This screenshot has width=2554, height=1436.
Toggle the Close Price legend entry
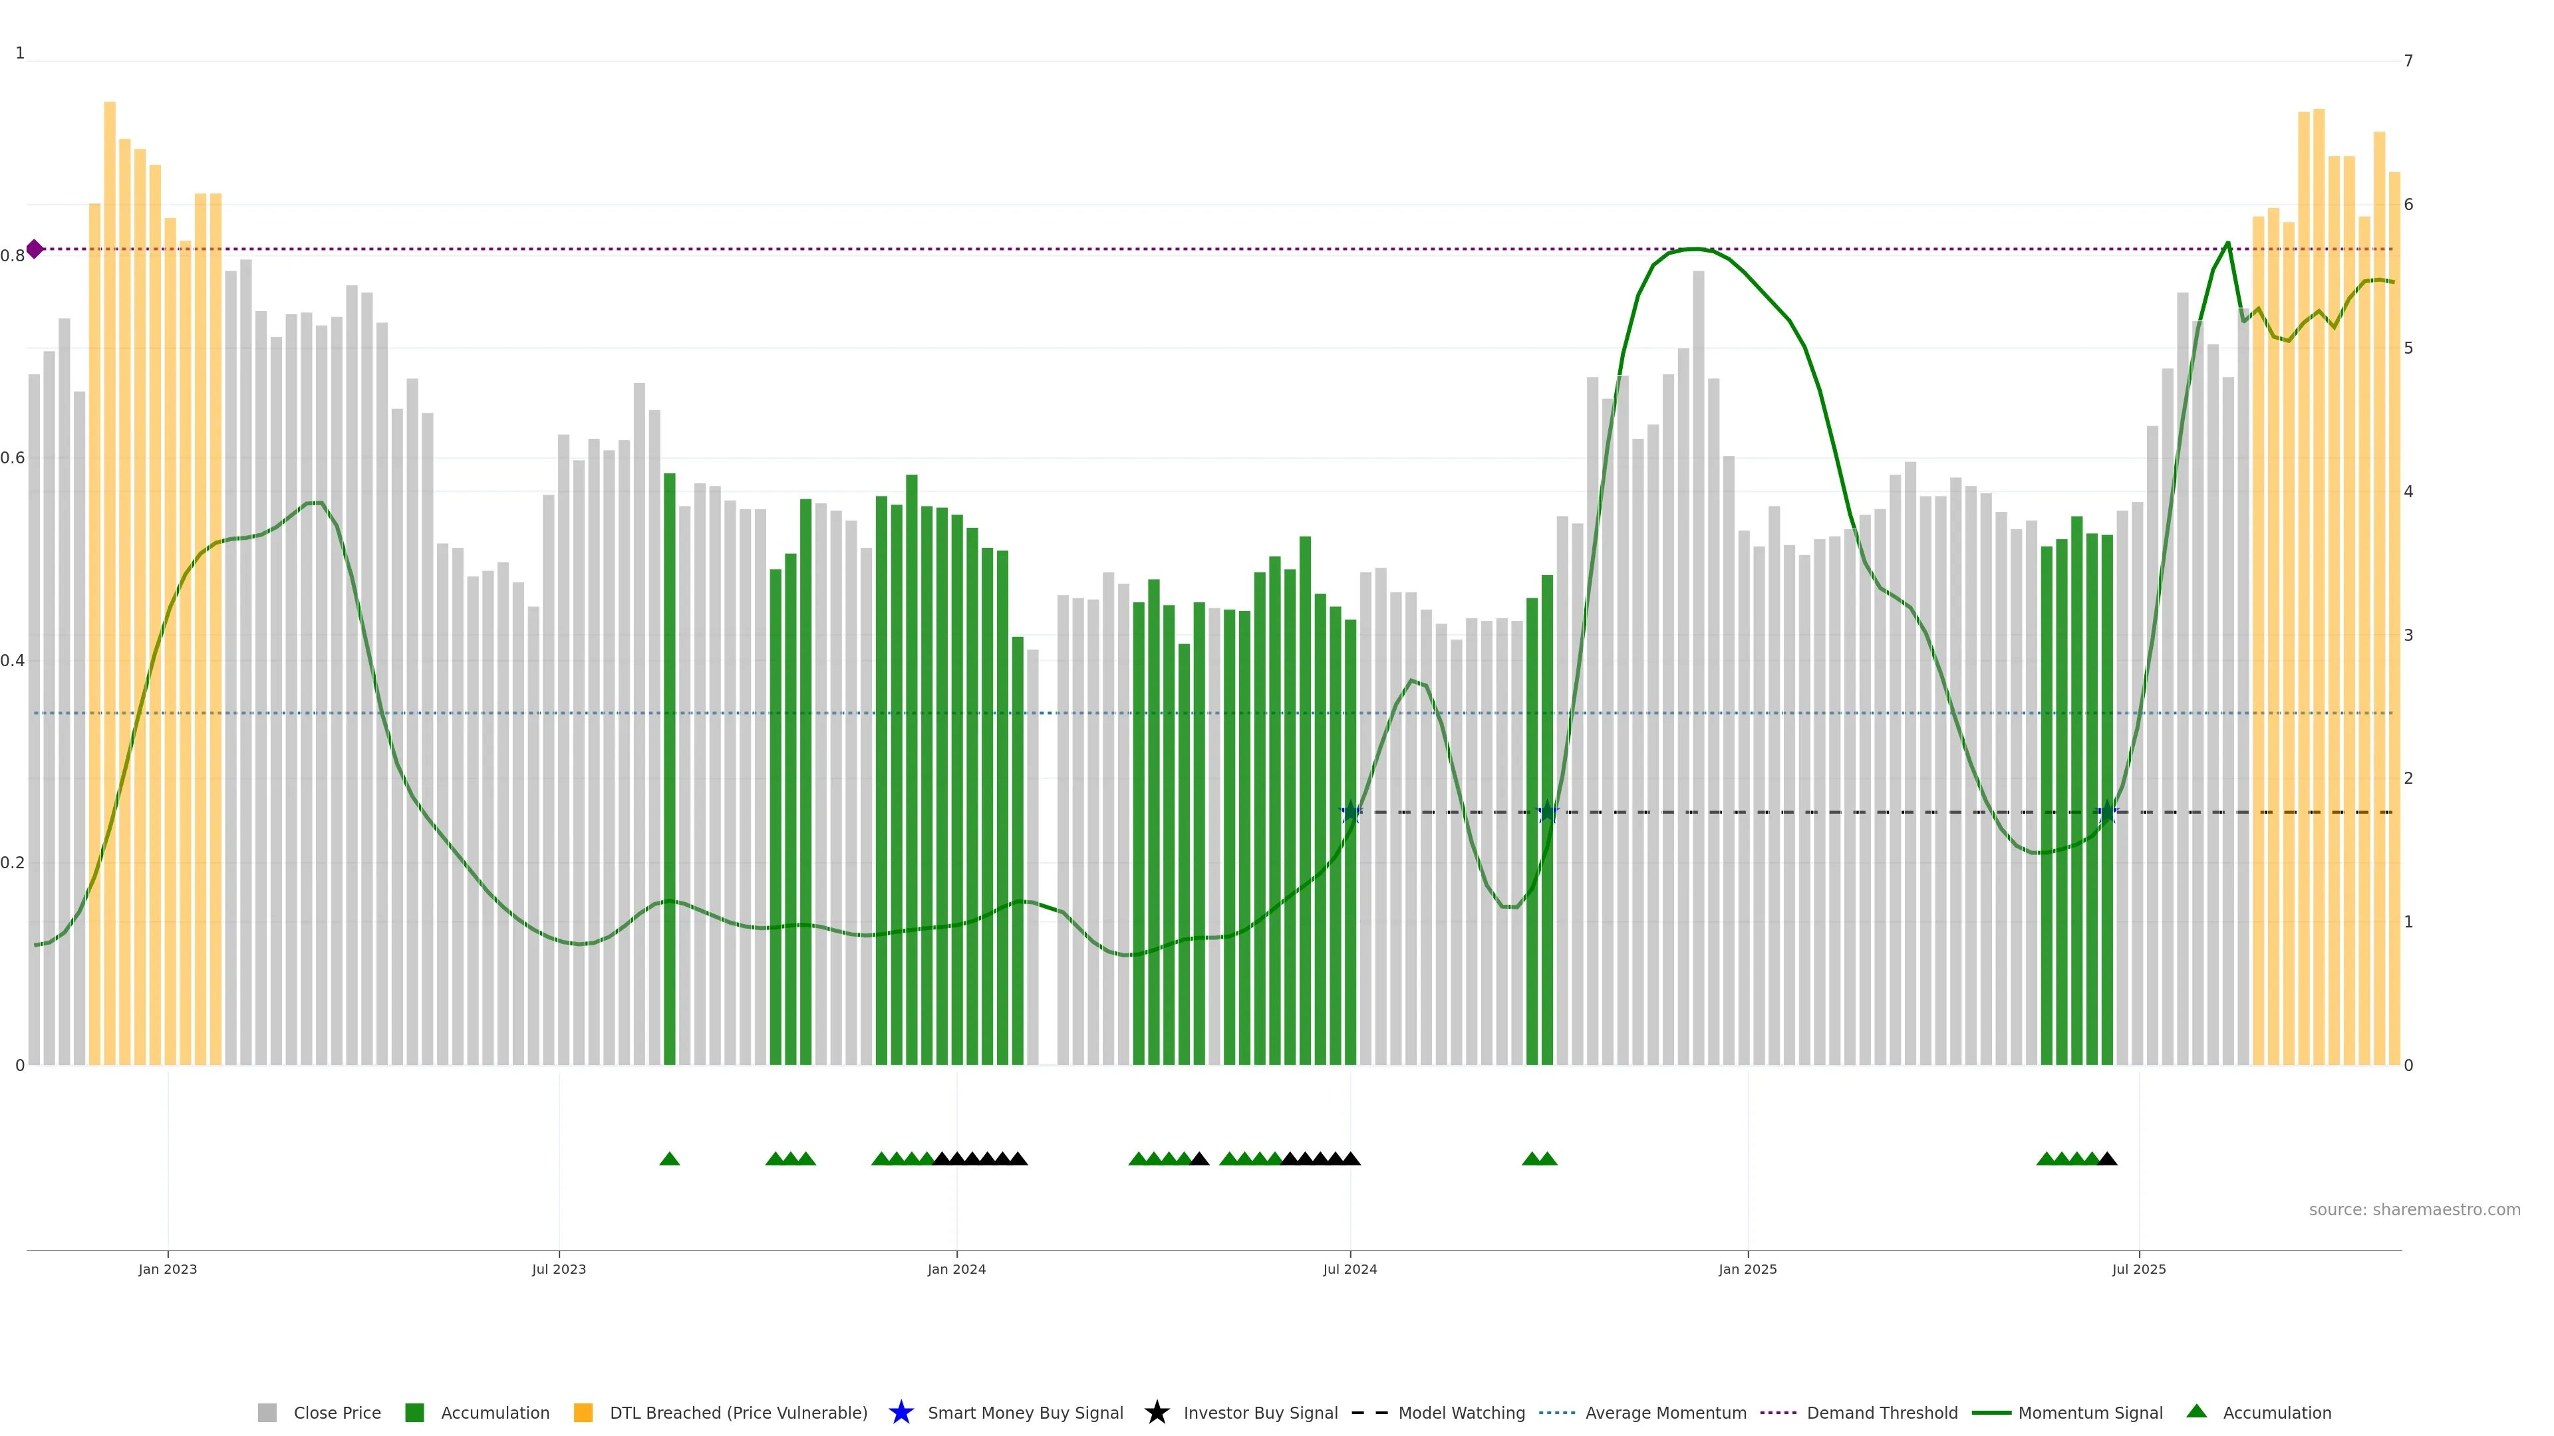[336, 1413]
